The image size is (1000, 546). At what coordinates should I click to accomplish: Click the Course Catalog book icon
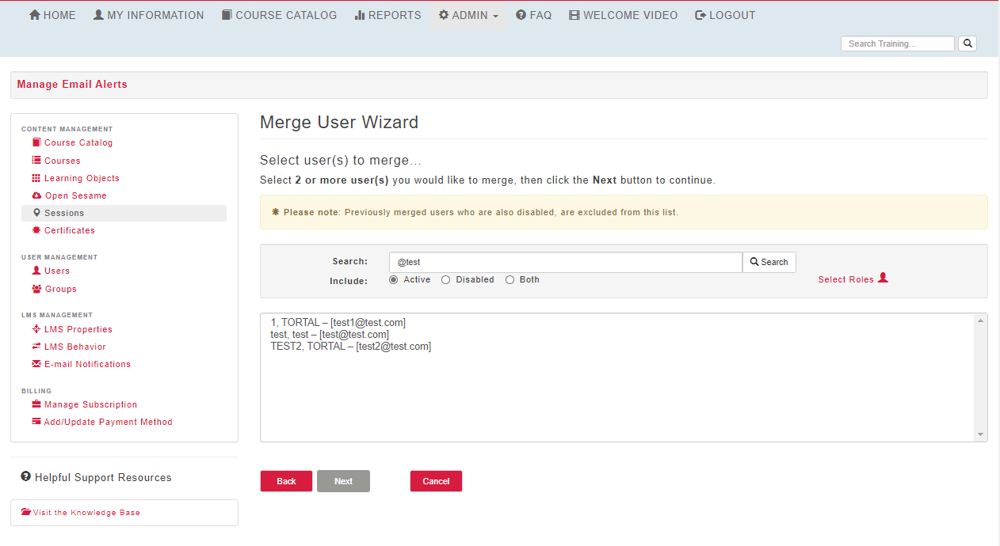click(227, 15)
